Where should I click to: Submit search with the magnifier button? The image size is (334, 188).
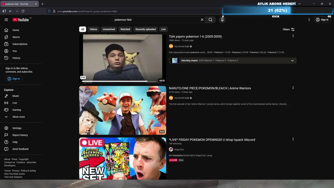click(211, 20)
